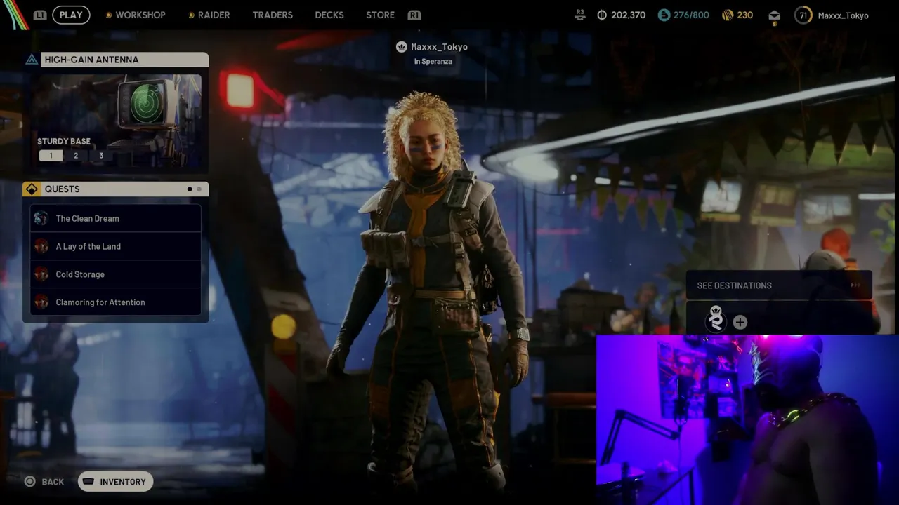Click the 230 token balance
The height and width of the screenshot is (505, 899).
(745, 15)
